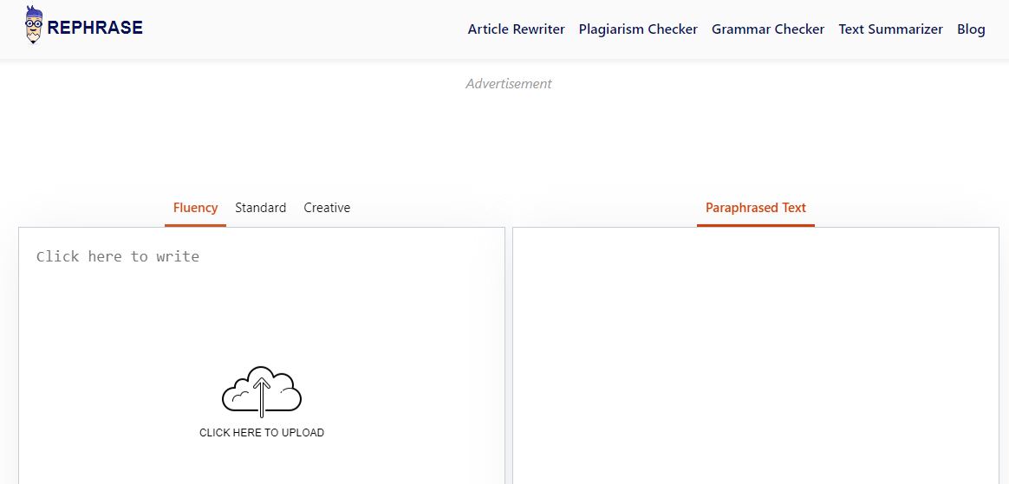Select the Fluency mode tab
The image size is (1009, 484).
pos(195,208)
